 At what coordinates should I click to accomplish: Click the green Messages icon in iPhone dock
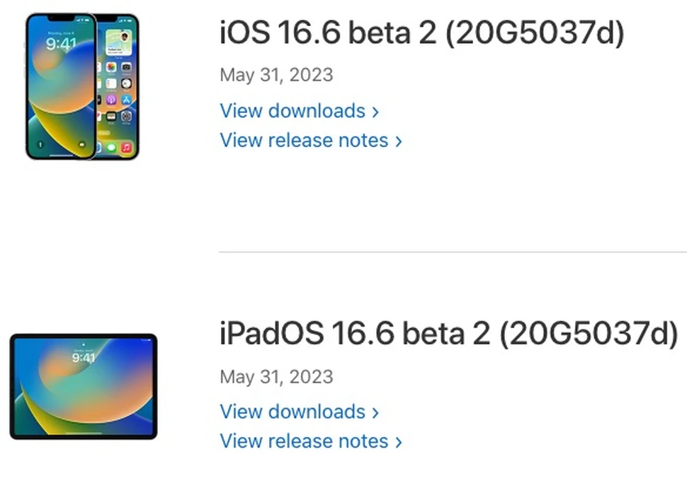tap(111, 148)
